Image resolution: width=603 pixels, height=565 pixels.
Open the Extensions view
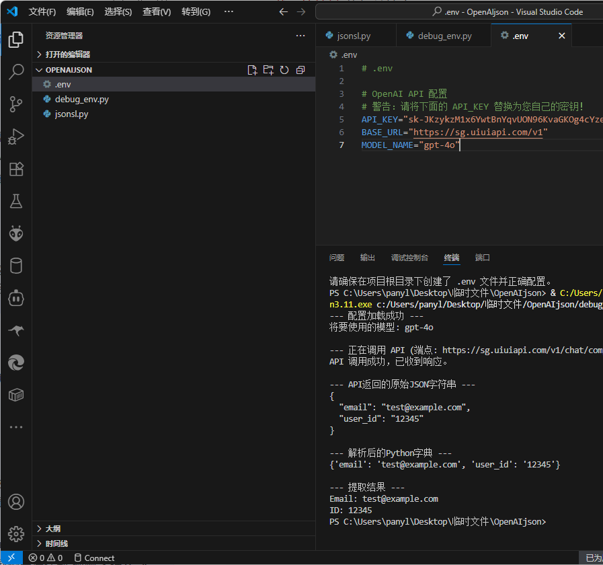point(16,169)
